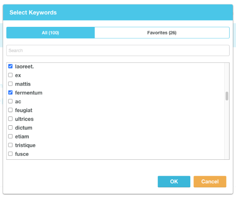Open the Favorites (26) tab
This screenshot has height=197, width=236.
(x=162, y=32)
